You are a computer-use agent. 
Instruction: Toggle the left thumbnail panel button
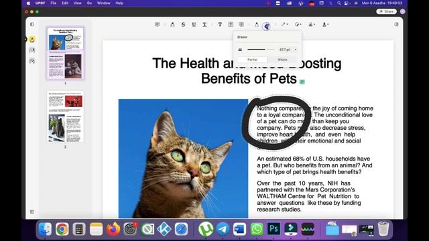click(x=32, y=24)
